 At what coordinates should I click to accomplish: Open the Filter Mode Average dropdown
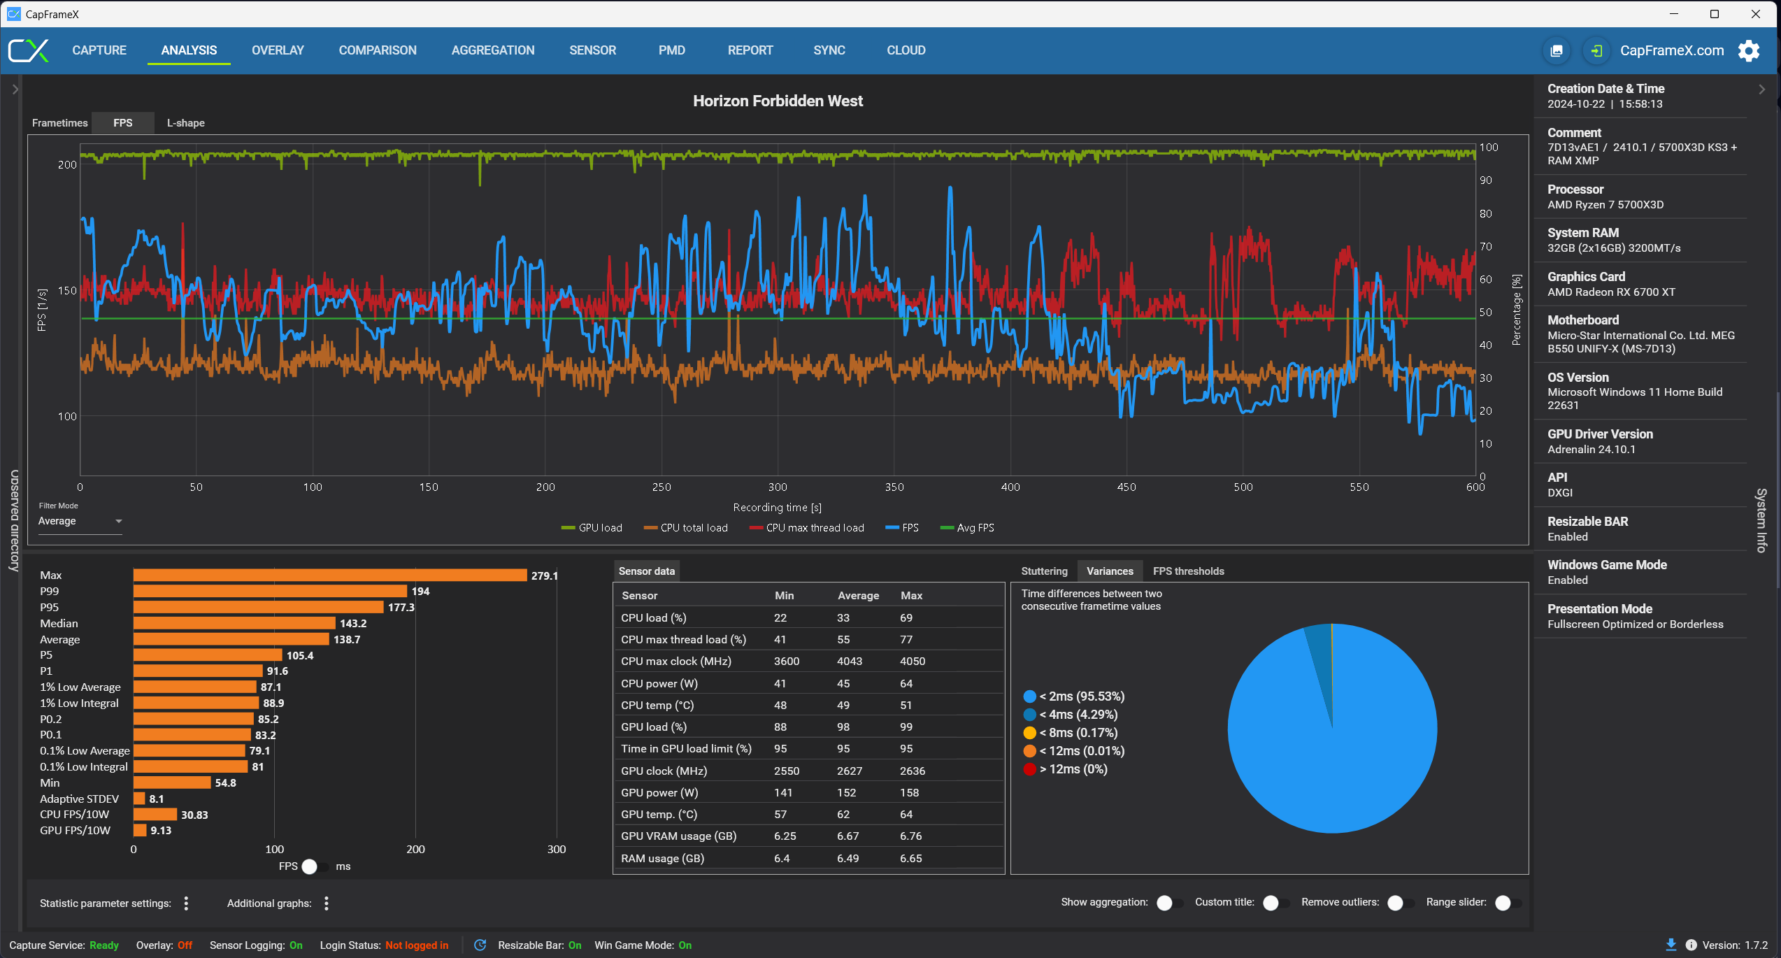[x=80, y=521]
